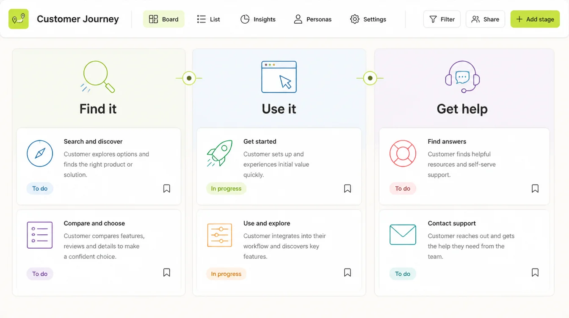Image resolution: width=569 pixels, height=318 pixels.
Task: Open the Compare and choose card title
Action: pos(94,223)
